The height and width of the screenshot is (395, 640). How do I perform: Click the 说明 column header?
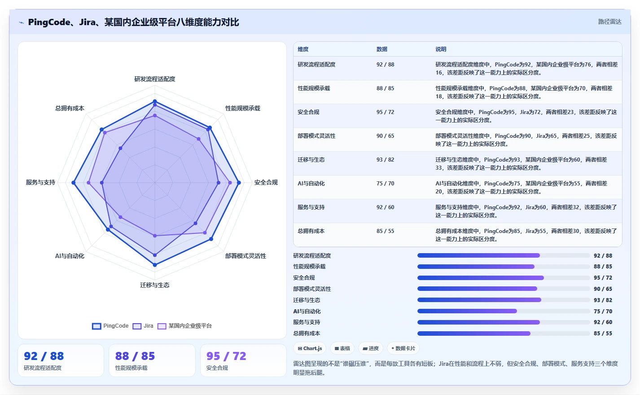tap(441, 49)
